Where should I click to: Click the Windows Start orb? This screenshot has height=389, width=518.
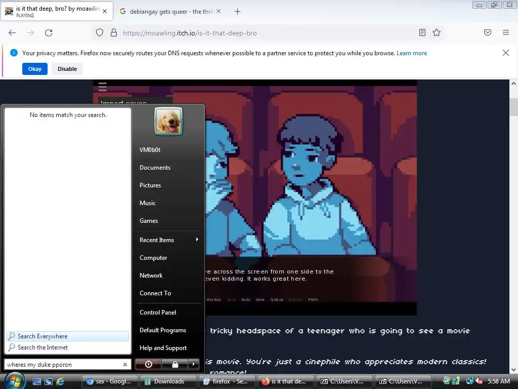coord(14,381)
